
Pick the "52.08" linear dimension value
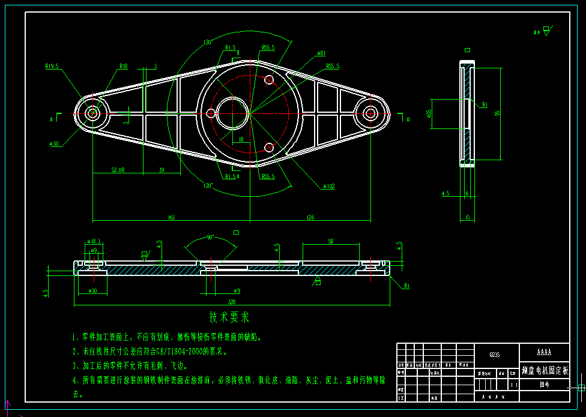[x=118, y=170]
